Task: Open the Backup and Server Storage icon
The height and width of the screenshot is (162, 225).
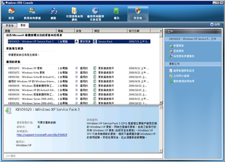Action: point(95,10)
